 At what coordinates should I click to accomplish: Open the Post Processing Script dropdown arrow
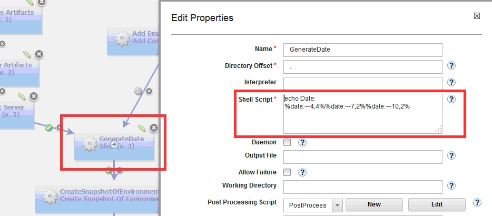(x=337, y=205)
